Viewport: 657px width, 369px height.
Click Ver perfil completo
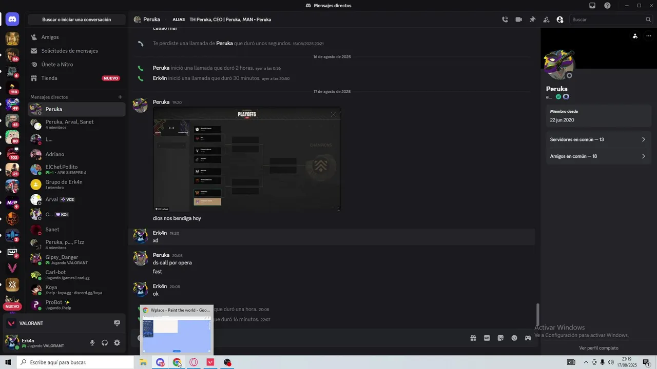pos(598,348)
